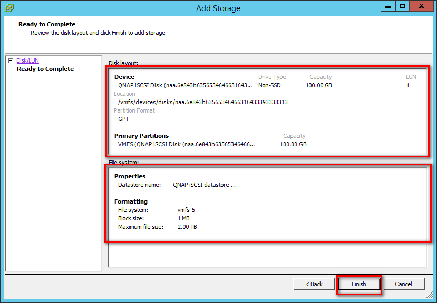Select the Ready to Complete step
The image size is (437, 303).
coord(45,69)
